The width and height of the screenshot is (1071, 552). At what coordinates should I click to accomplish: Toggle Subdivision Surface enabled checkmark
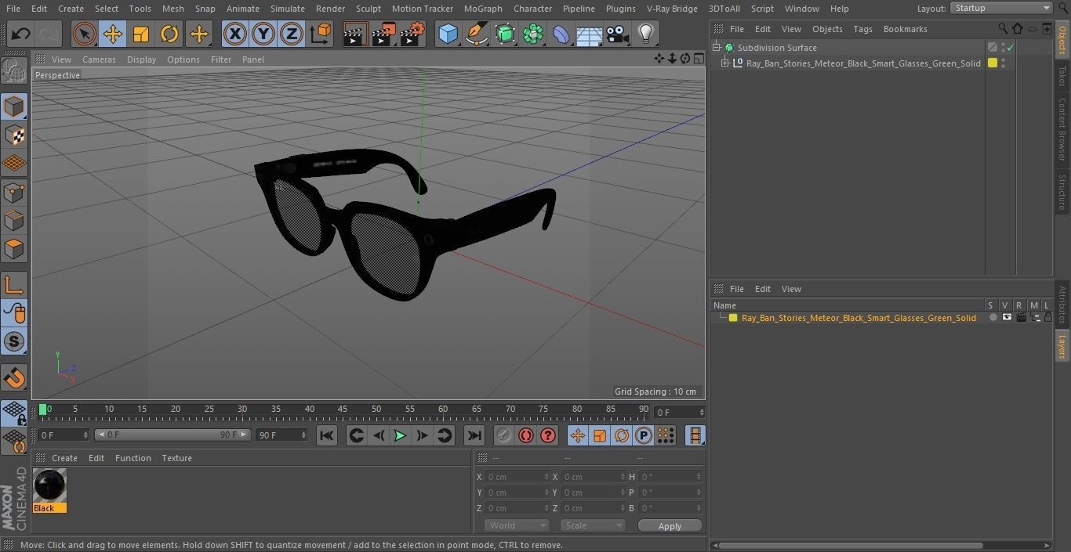[x=1011, y=48]
